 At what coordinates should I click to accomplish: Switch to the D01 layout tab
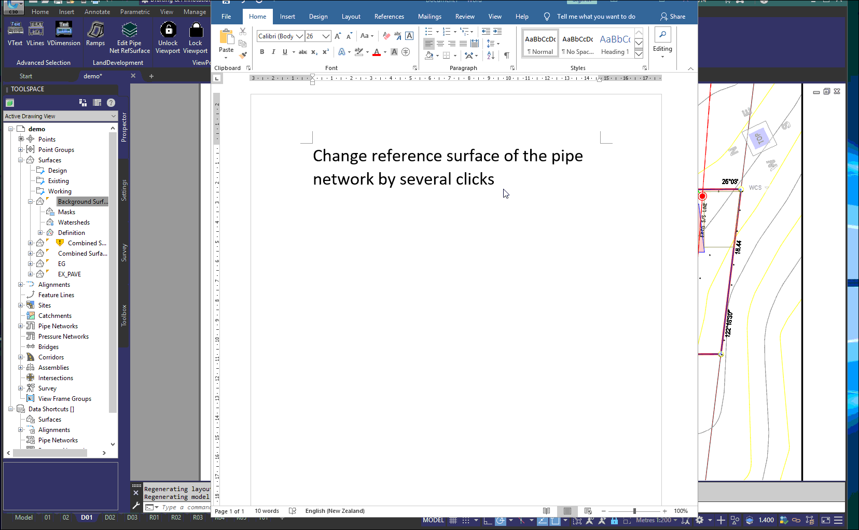click(x=87, y=518)
